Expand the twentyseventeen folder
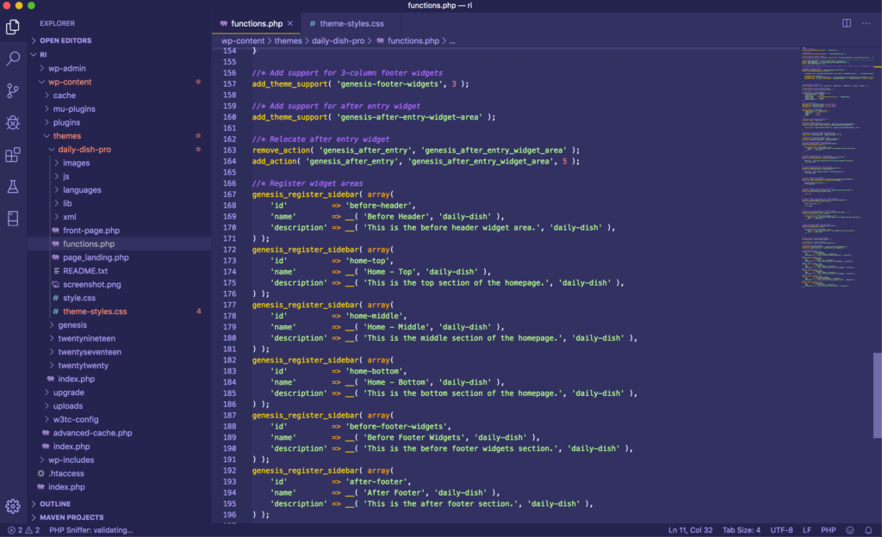 pyautogui.click(x=90, y=352)
